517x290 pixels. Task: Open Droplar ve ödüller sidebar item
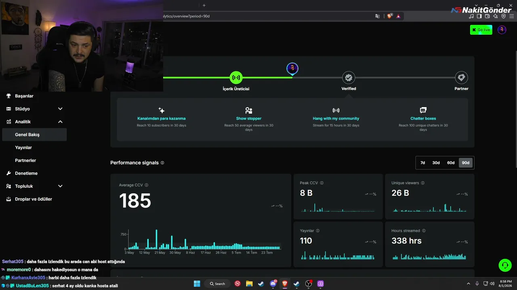pyautogui.click(x=34, y=199)
